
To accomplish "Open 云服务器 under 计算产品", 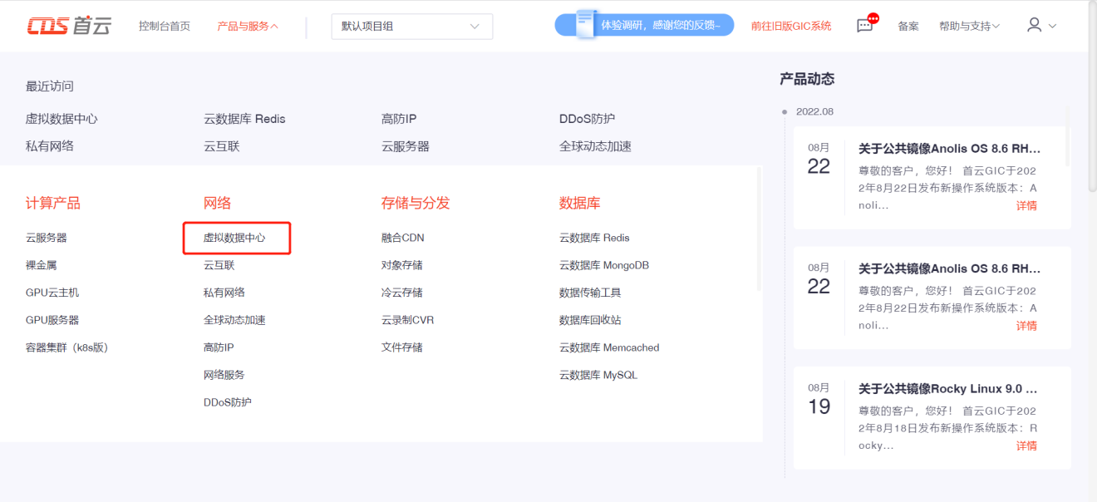I will click(x=47, y=238).
